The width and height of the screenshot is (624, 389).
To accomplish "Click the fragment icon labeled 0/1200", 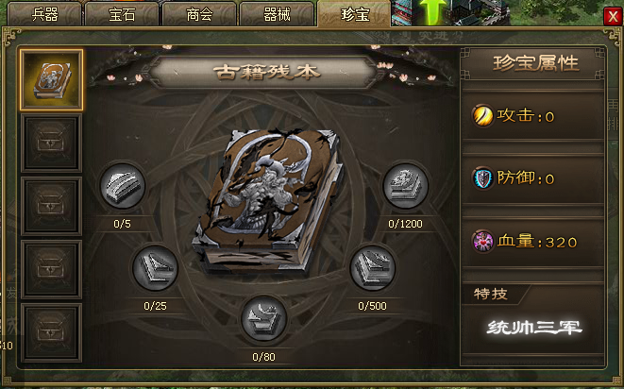I will (406, 186).
